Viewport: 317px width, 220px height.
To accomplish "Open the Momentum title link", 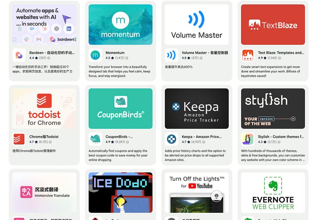I will pos(115,53).
